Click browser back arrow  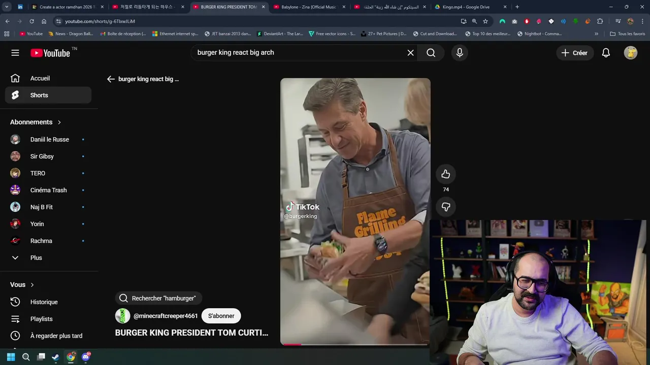[7, 21]
